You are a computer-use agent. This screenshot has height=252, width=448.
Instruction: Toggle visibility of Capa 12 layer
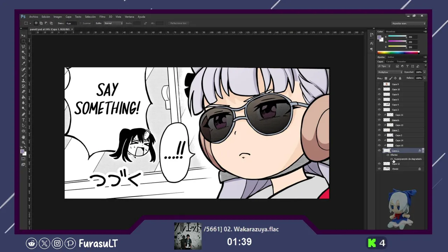(379, 164)
